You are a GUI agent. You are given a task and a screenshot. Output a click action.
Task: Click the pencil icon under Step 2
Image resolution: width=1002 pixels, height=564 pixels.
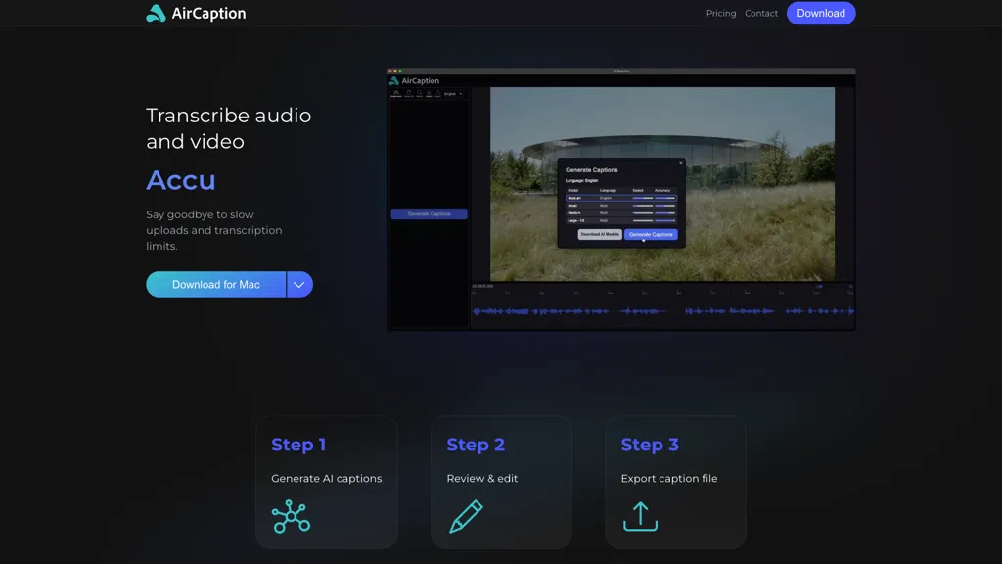465,516
